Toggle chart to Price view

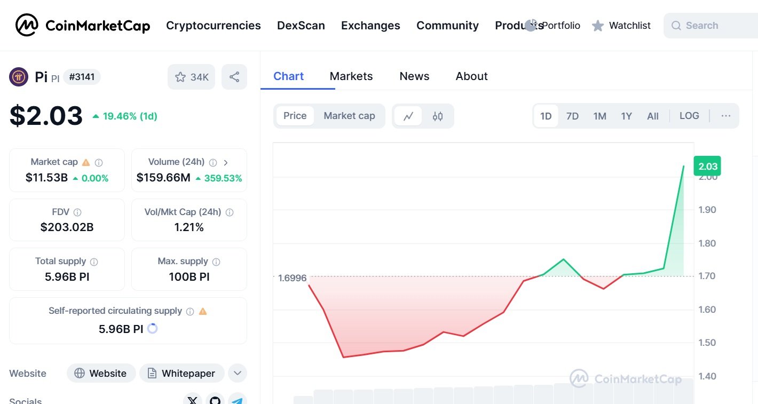295,116
